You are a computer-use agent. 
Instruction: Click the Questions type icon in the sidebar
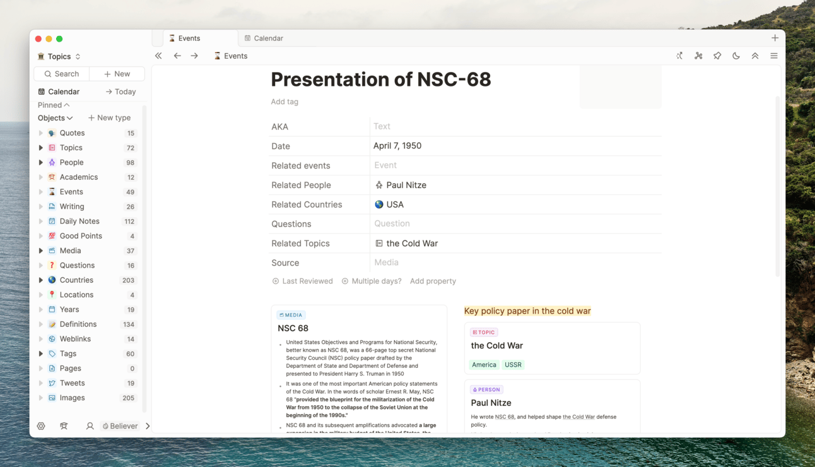52,266
